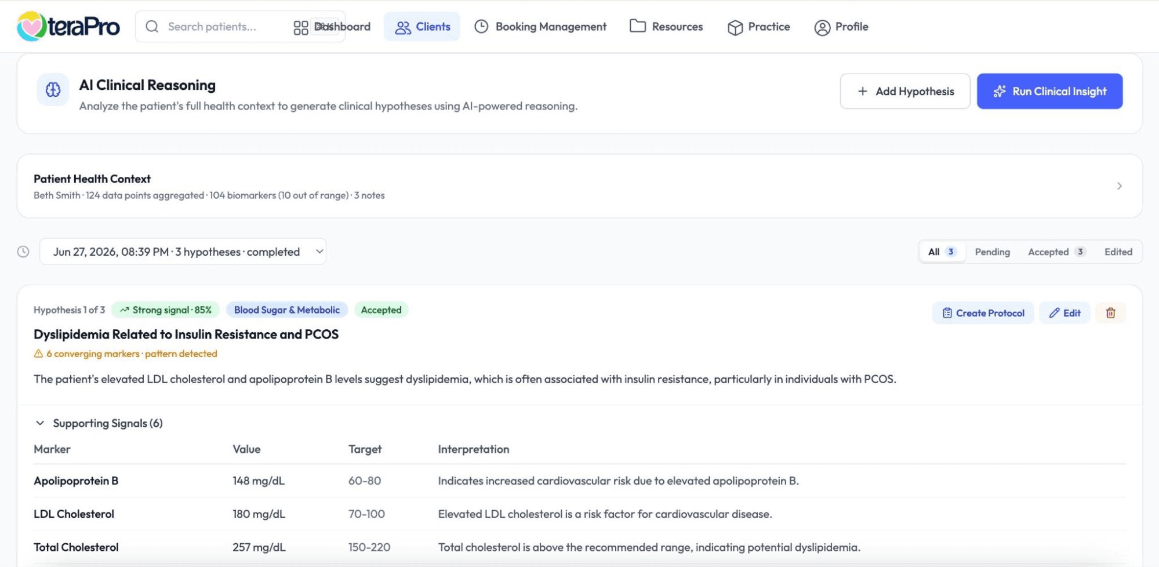1159x567 pixels.
Task: Edit the dyslipidemia hypothesis
Action: (1064, 313)
